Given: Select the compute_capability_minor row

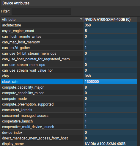Looking at the screenshot, I should (x=69, y=93).
